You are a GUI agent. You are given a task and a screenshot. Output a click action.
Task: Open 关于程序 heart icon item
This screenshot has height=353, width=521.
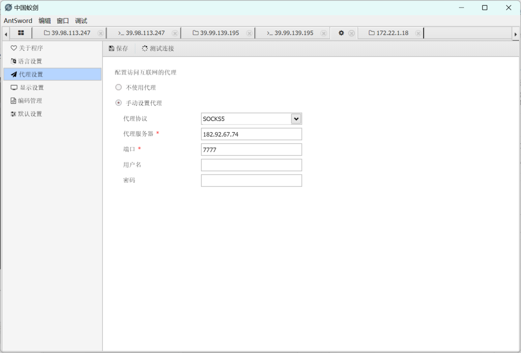pyautogui.click(x=14, y=48)
